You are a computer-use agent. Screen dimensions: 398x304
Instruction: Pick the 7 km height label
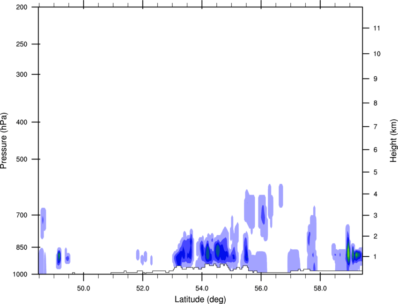[x=376, y=127]
